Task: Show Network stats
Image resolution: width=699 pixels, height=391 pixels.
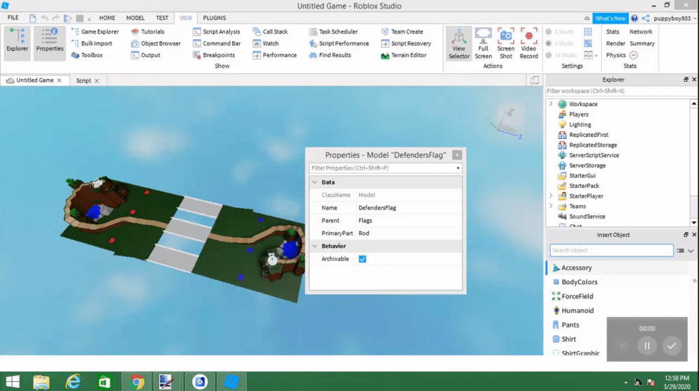Action: (x=640, y=31)
